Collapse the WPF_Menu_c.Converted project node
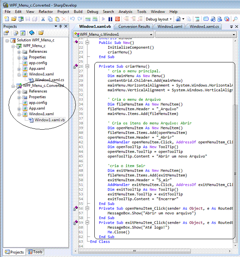Image resolution: width=240 pixels, height=257 pixels. (13, 86)
